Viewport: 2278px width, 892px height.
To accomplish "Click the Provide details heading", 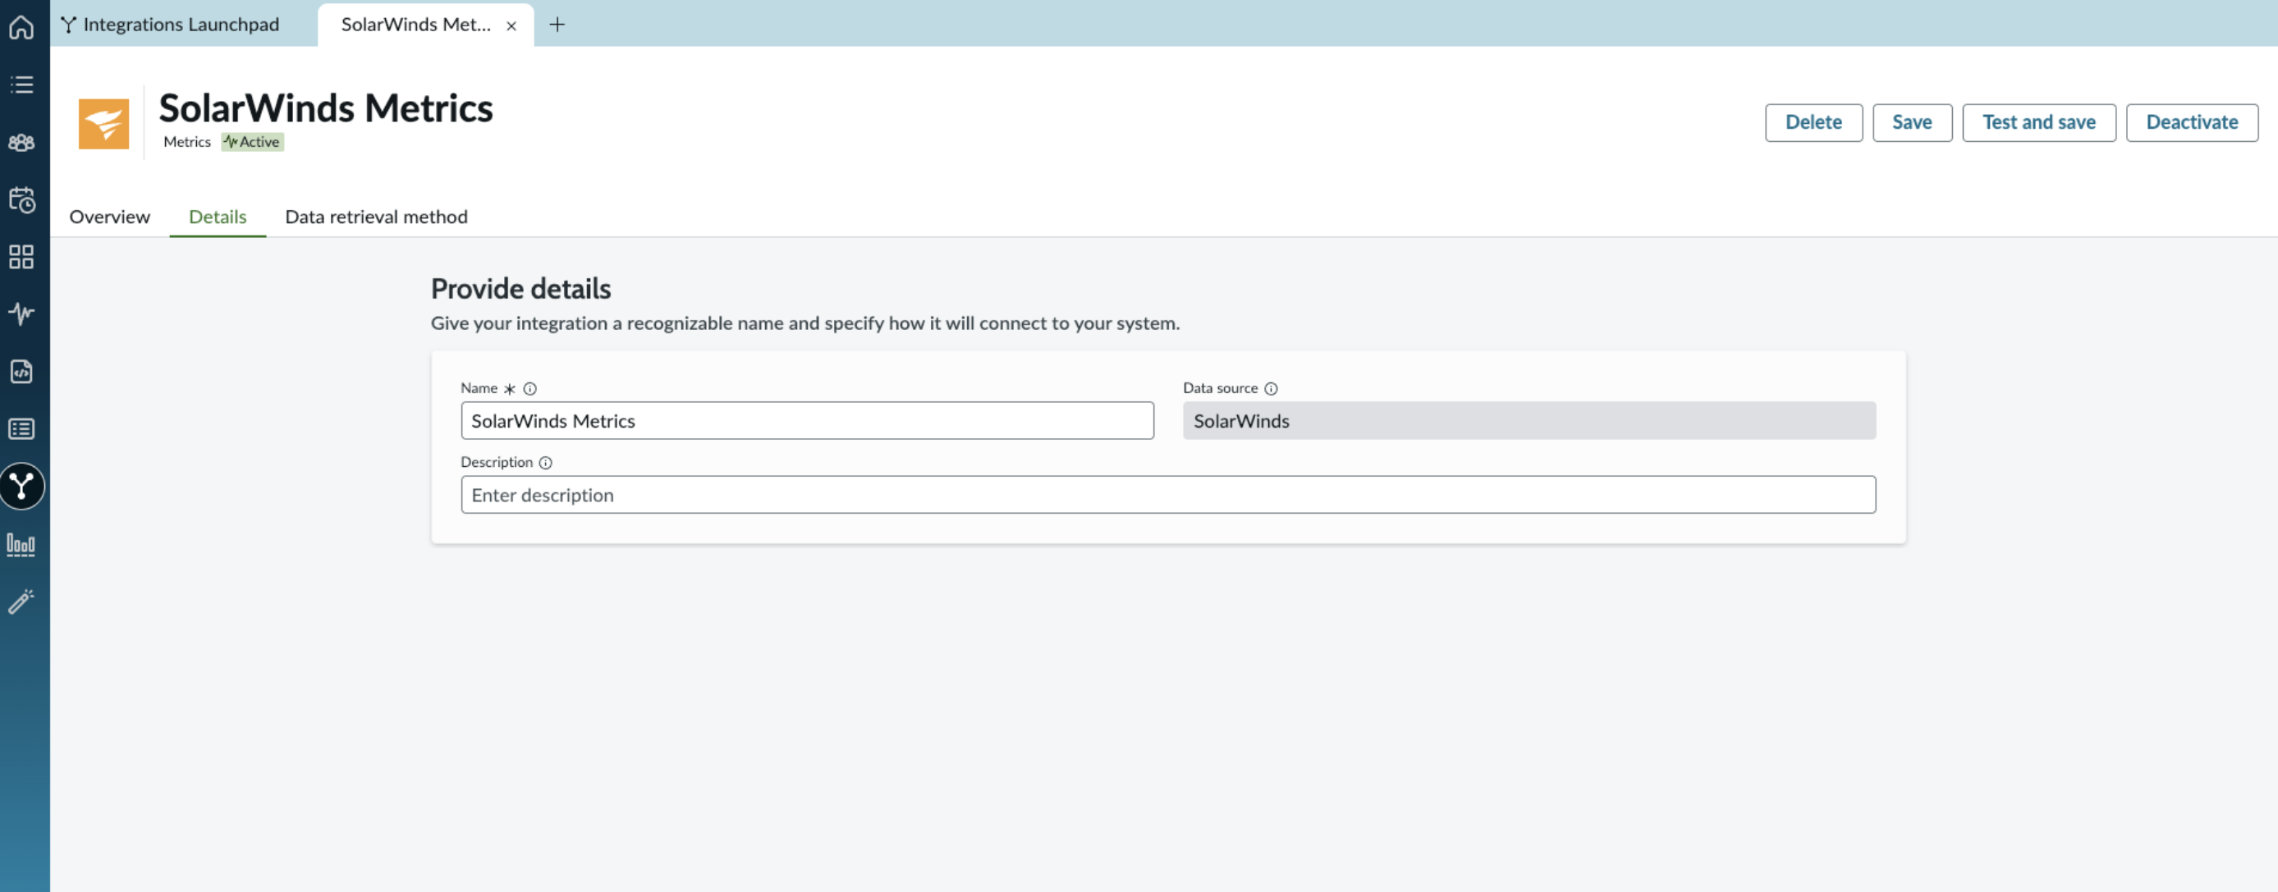I will [521, 289].
